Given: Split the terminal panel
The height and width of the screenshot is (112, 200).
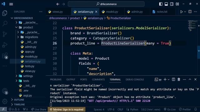Looking at the screenshot, I should [x=173, y=80].
